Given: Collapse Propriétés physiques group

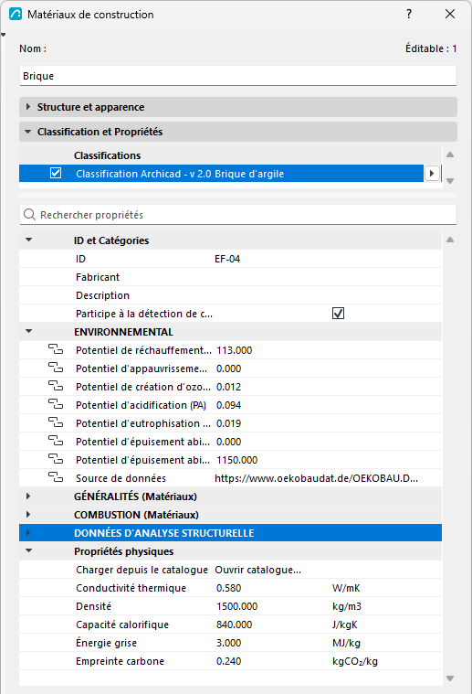Looking at the screenshot, I should pyautogui.click(x=28, y=551).
